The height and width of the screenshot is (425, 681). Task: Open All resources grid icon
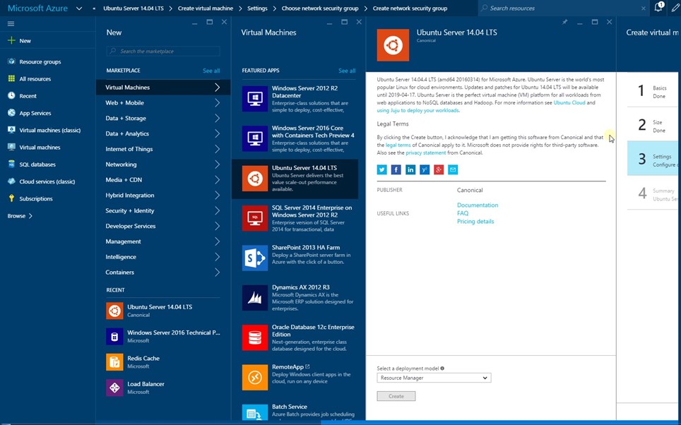(x=11, y=78)
